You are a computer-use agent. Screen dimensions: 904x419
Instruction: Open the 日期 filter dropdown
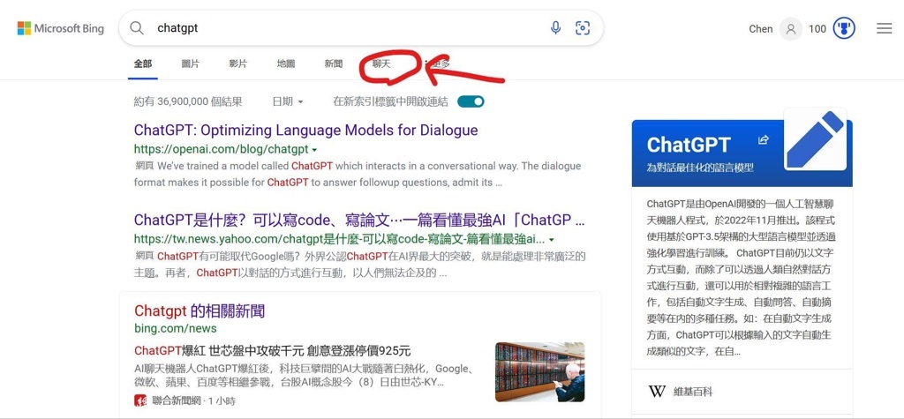coord(288,101)
